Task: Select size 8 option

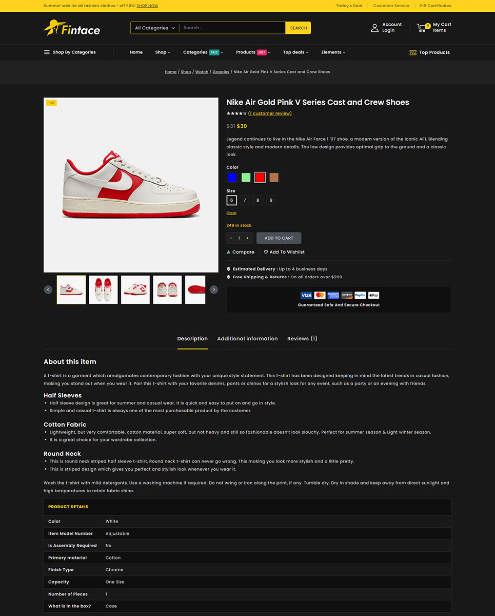Action: coord(258,200)
